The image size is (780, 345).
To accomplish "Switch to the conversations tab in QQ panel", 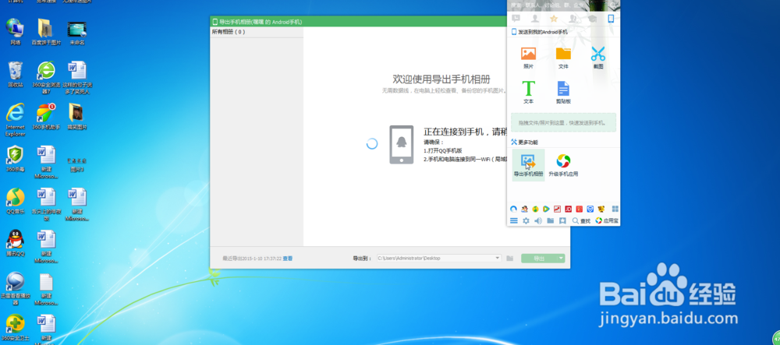I will pyautogui.click(x=516, y=19).
